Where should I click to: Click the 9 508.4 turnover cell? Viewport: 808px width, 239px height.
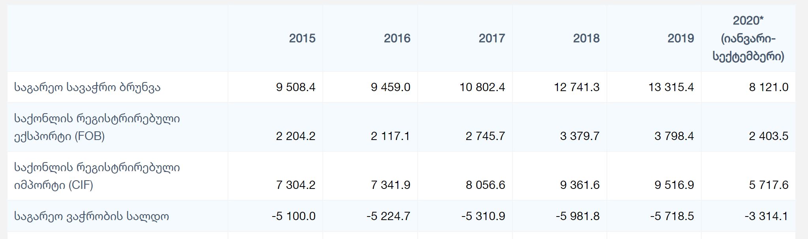(x=296, y=87)
